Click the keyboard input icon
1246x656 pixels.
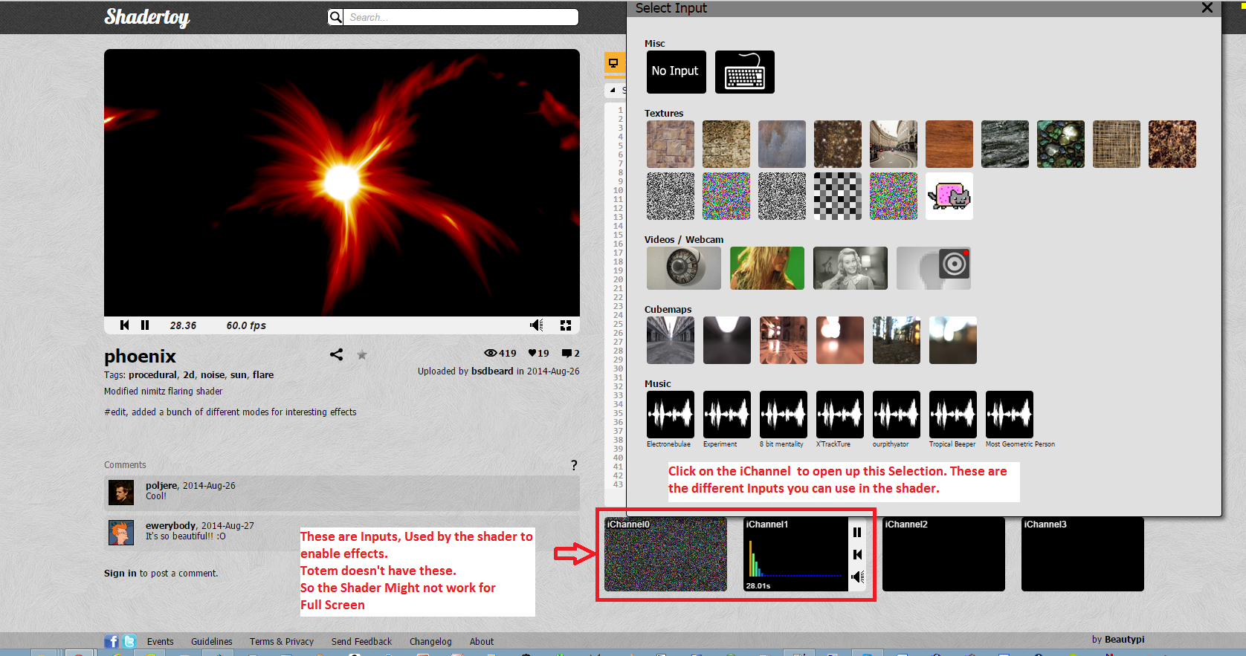coord(744,72)
